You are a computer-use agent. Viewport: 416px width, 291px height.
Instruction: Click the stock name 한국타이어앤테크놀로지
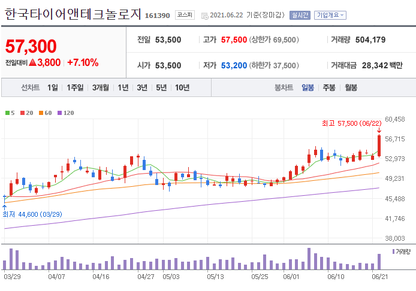pos(73,14)
